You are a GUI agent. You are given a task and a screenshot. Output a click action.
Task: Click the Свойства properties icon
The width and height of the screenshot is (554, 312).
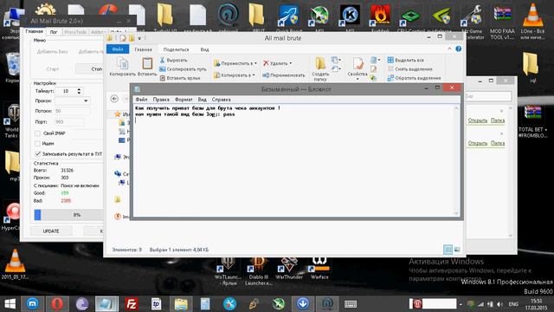point(358,63)
